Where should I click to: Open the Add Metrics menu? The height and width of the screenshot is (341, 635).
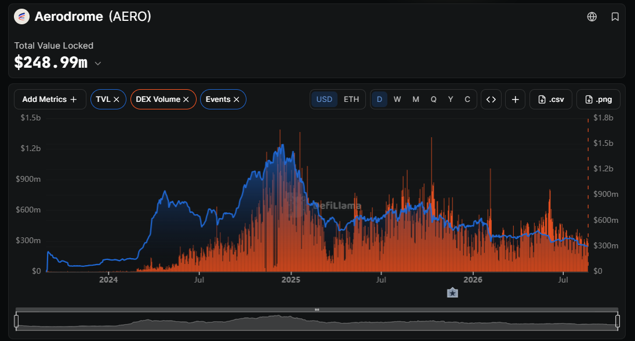50,99
